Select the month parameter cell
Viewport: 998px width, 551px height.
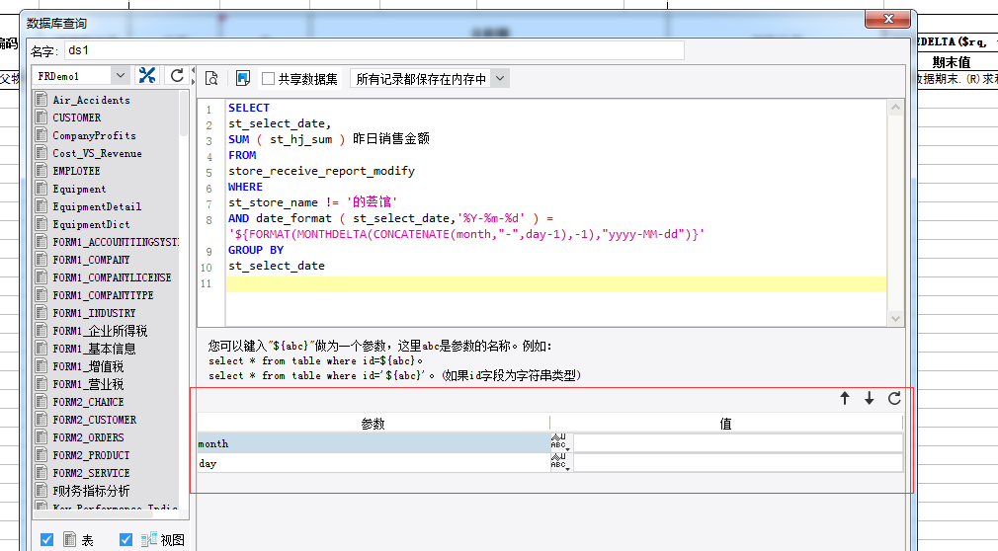[373, 442]
